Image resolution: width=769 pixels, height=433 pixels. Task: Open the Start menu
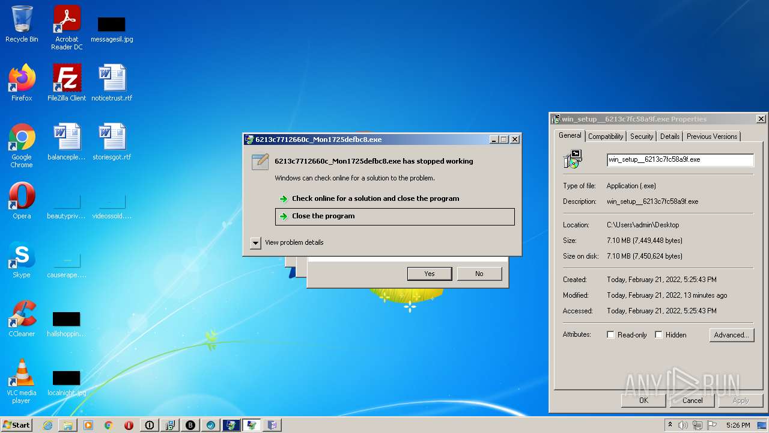16,425
